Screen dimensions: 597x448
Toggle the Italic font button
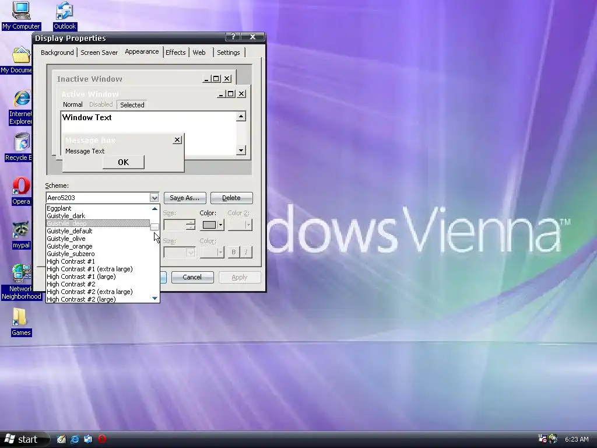click(x=246, y=252)
